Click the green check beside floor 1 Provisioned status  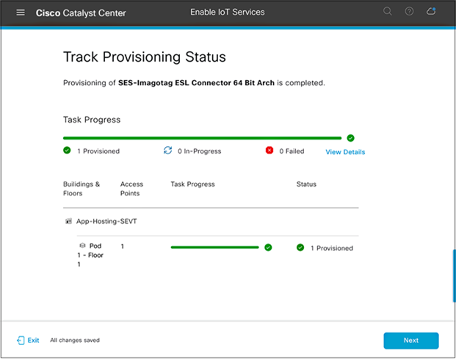coord(300,247)
